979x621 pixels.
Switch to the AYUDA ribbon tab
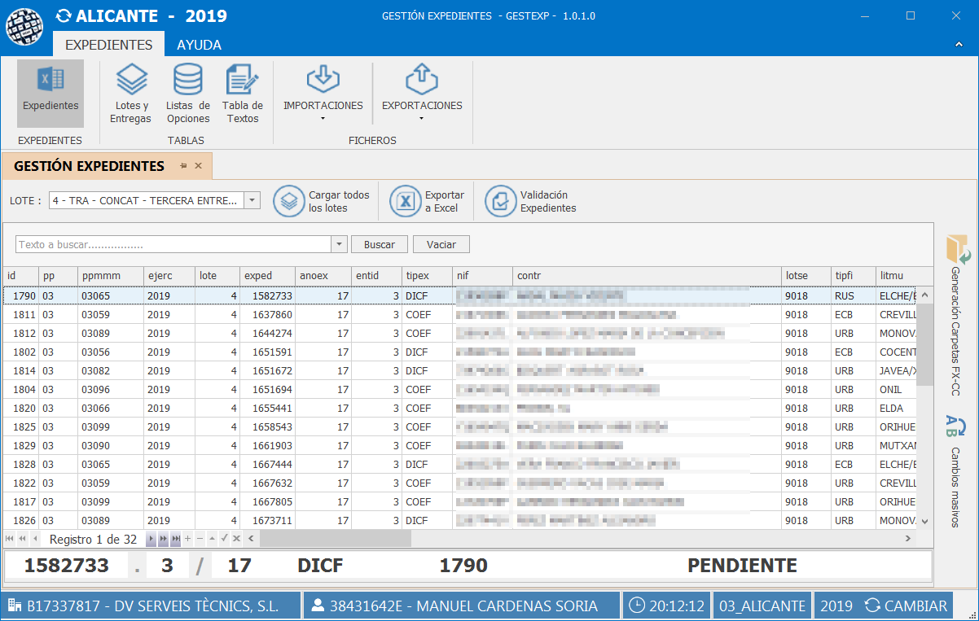click(199, 45)
